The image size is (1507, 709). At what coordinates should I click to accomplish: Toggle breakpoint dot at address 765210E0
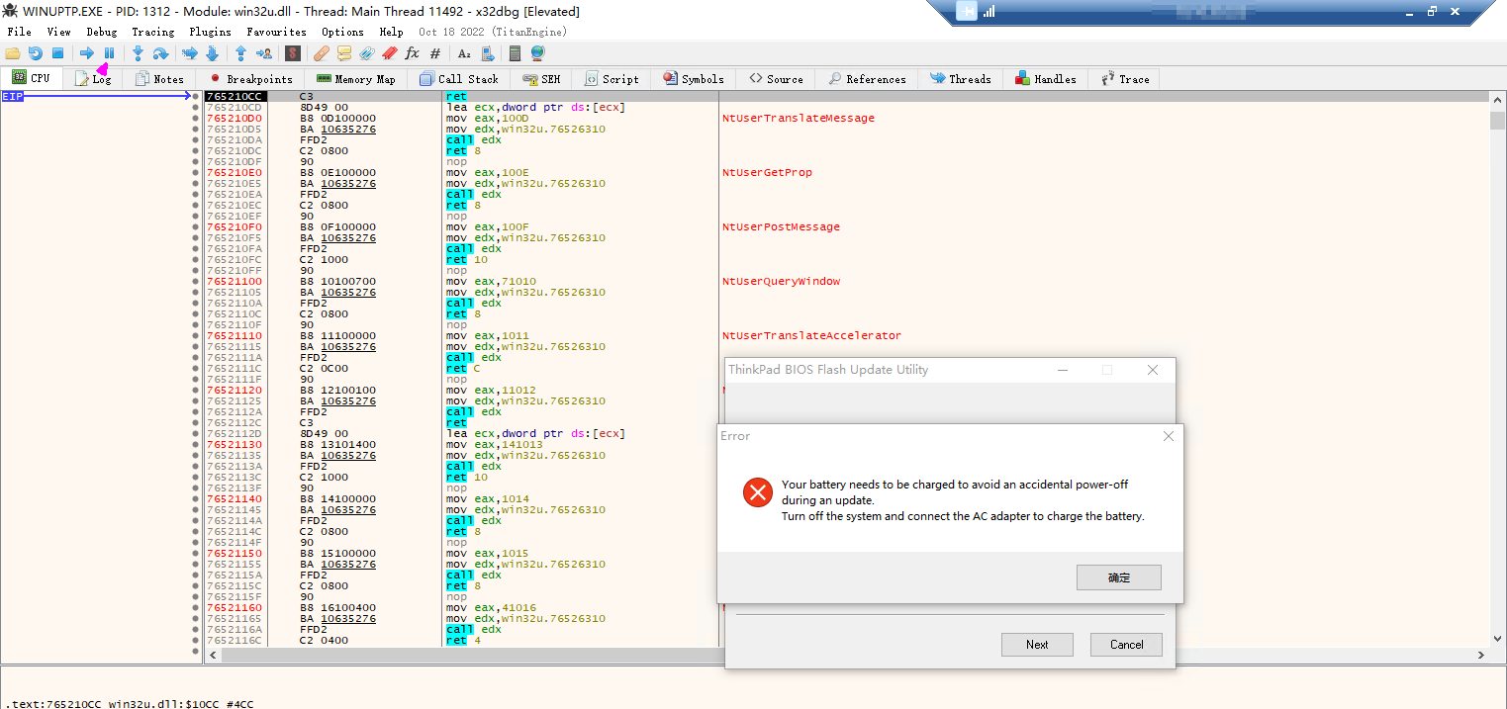click(196, 173)
